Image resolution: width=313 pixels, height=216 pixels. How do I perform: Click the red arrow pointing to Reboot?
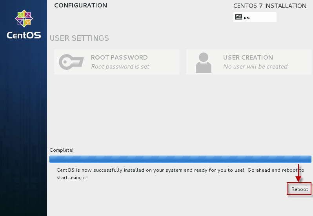tap(299, 173)
